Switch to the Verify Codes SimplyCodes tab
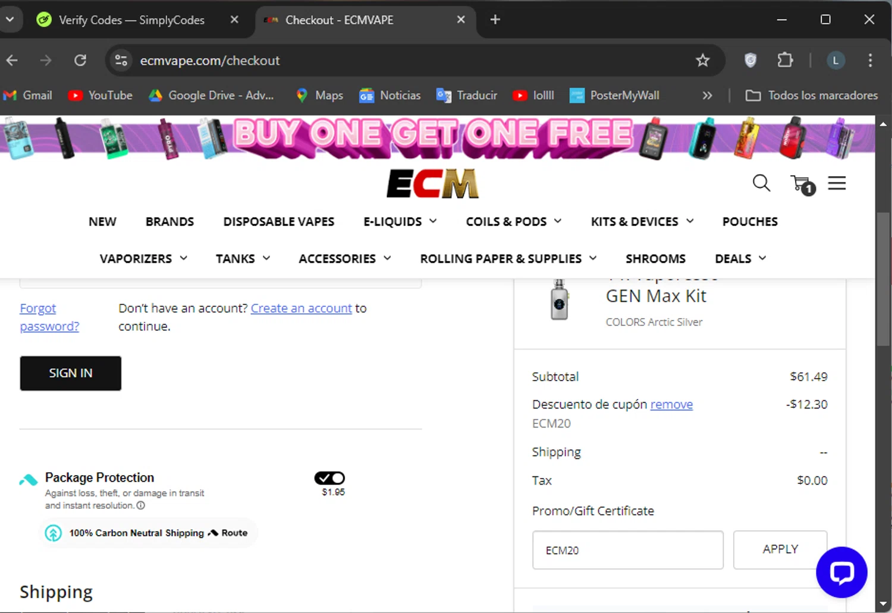The image size is (892, 613). point(131,20)
